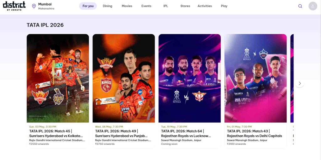
Task: Click the 'Coming soon' label on Match 64
Action: pos(169,144)
